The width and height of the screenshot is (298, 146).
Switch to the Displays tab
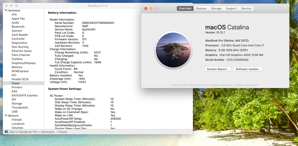pyautogui.click(x=201, y=8)
